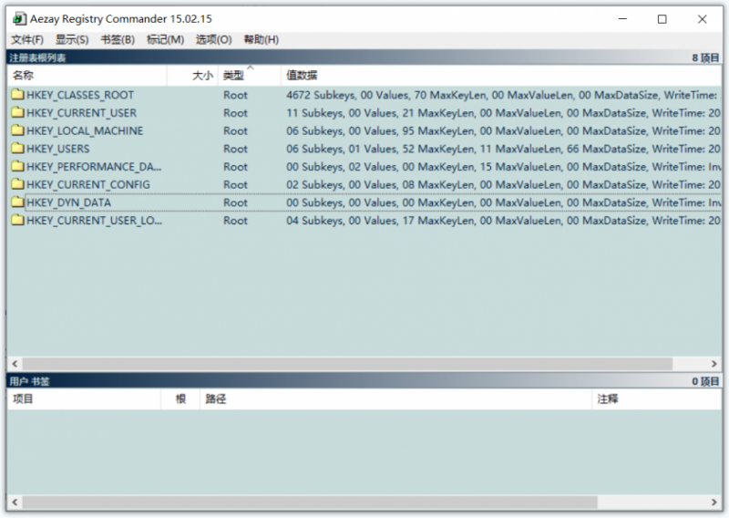729x518 pixels.
Task: Sort the registry list by 类型 column
Action: 250,76
